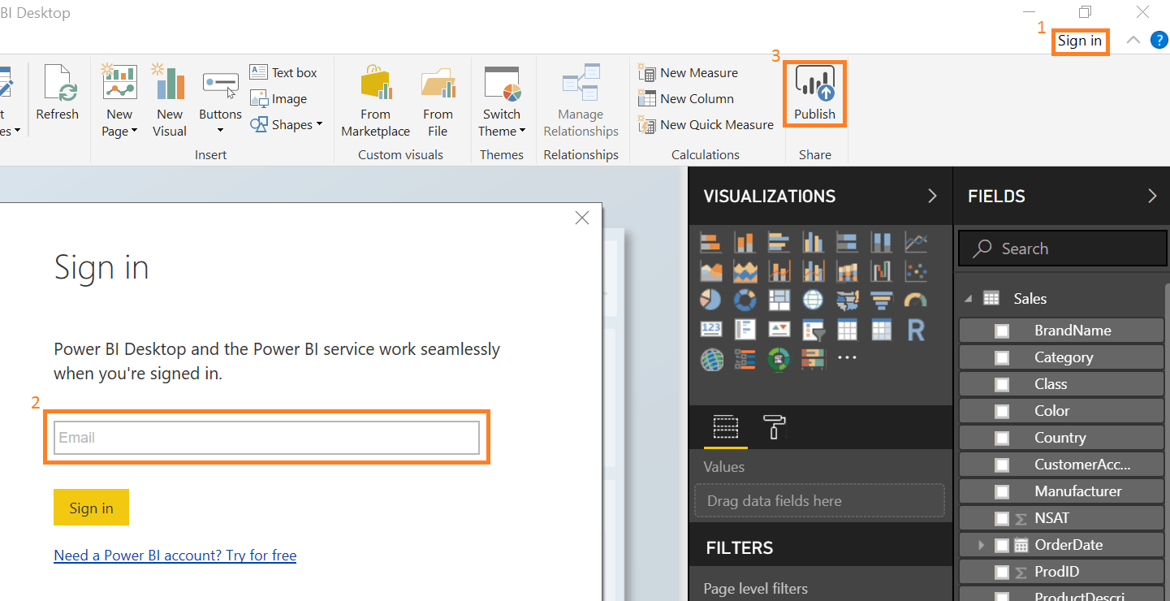This screenshot has width=1170, height=601.
Task: Select the Filled map visualization
Action: tap(847, 300)
